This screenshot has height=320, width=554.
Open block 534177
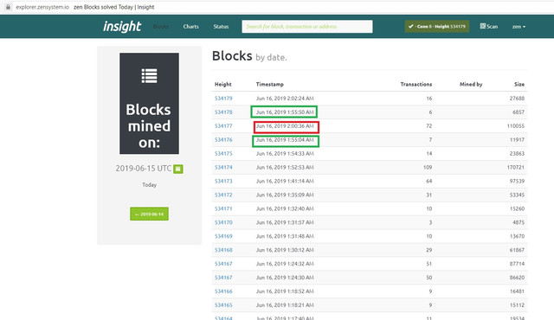click(x=223, y=126)
